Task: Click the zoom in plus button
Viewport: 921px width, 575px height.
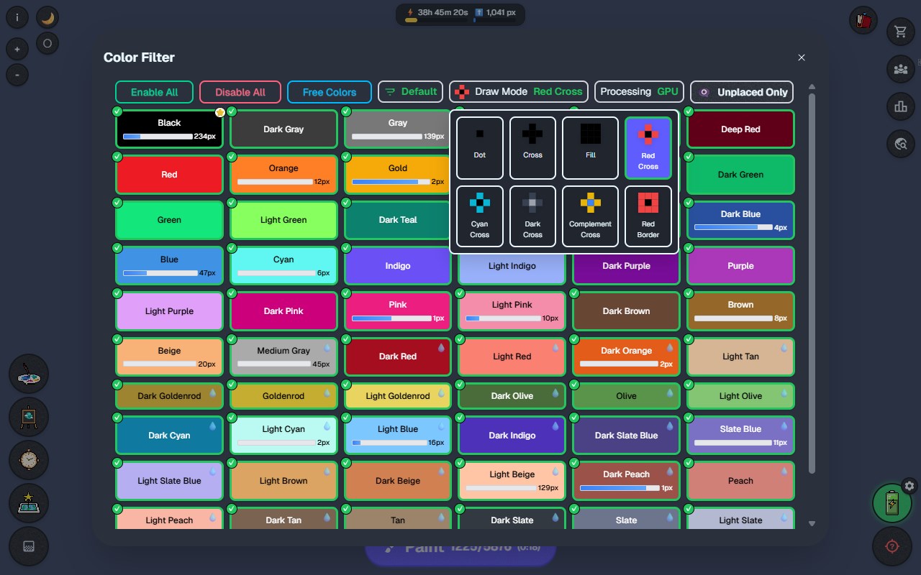Action: click(x=17, y=50)
